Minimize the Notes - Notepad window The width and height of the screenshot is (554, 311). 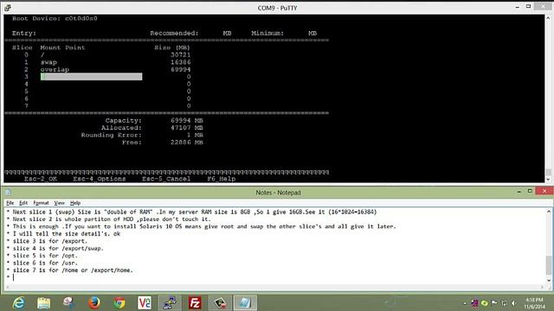point(519,192)
